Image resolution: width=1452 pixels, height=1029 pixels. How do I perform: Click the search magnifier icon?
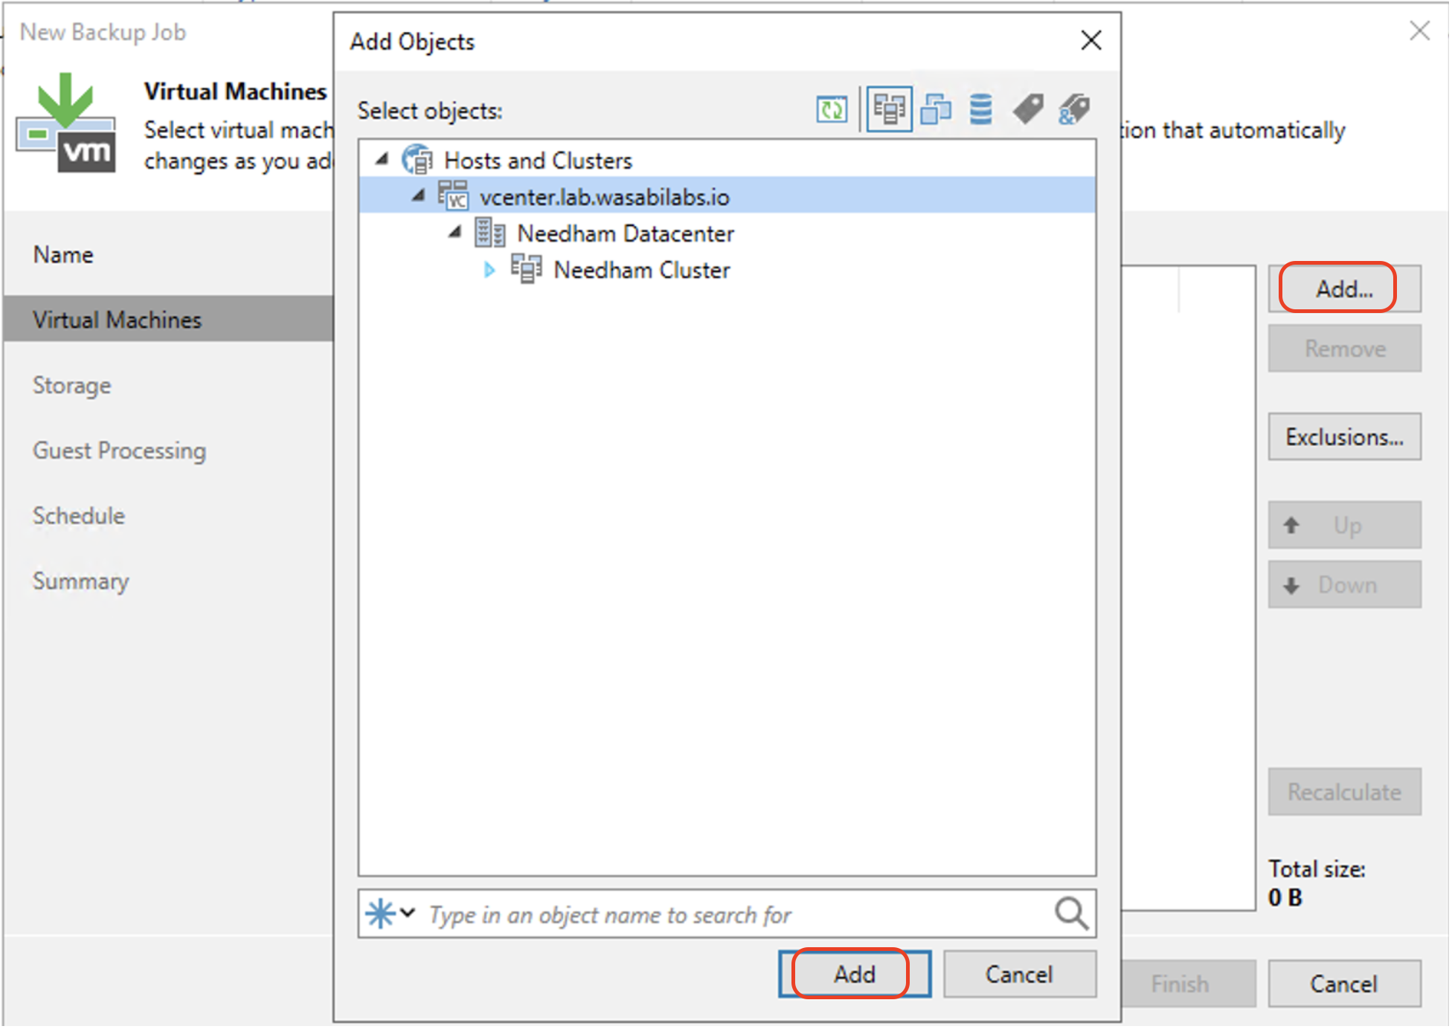[x=1071, y=914]
